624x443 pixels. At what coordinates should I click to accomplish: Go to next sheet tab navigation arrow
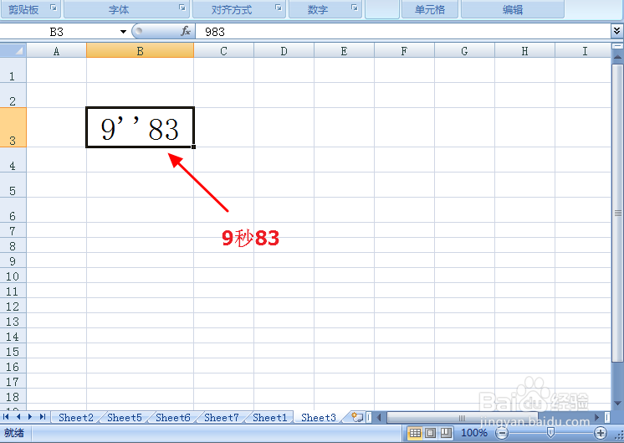pyautogui.click(x=30, y=417)
